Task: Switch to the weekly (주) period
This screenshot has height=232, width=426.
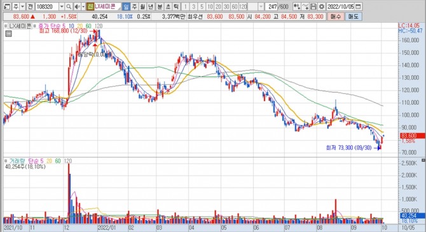Action: [134, 6]
